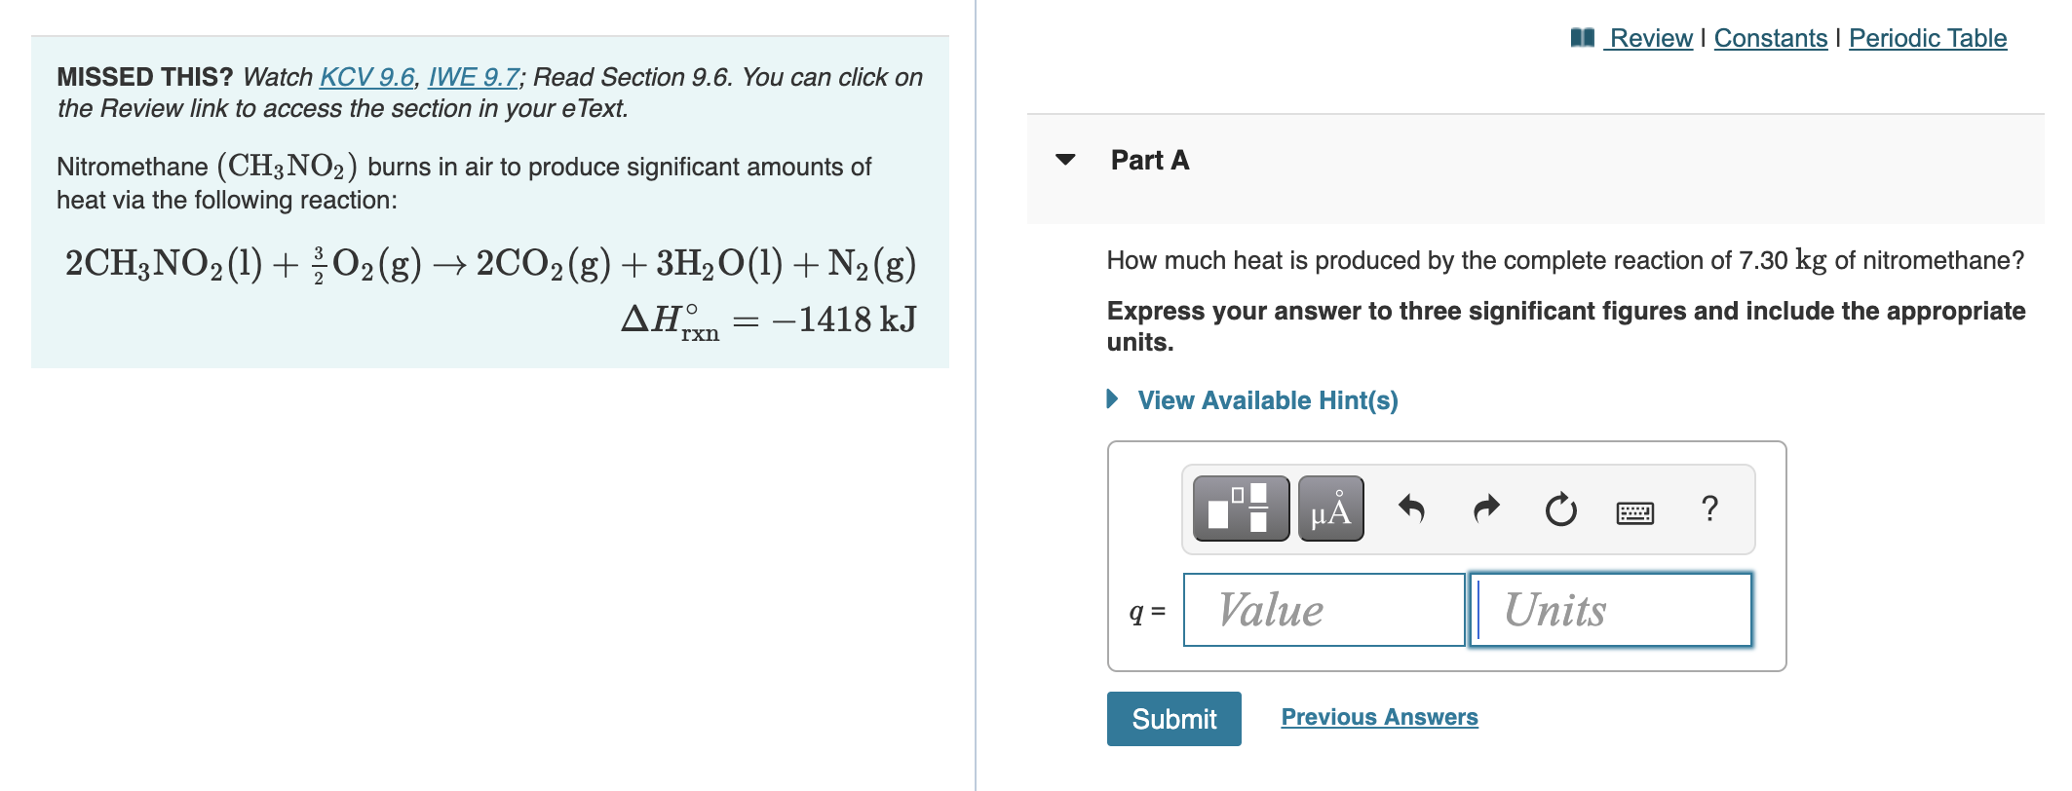Open the Constants reference
The image size is (2072, 791).
1770,39
